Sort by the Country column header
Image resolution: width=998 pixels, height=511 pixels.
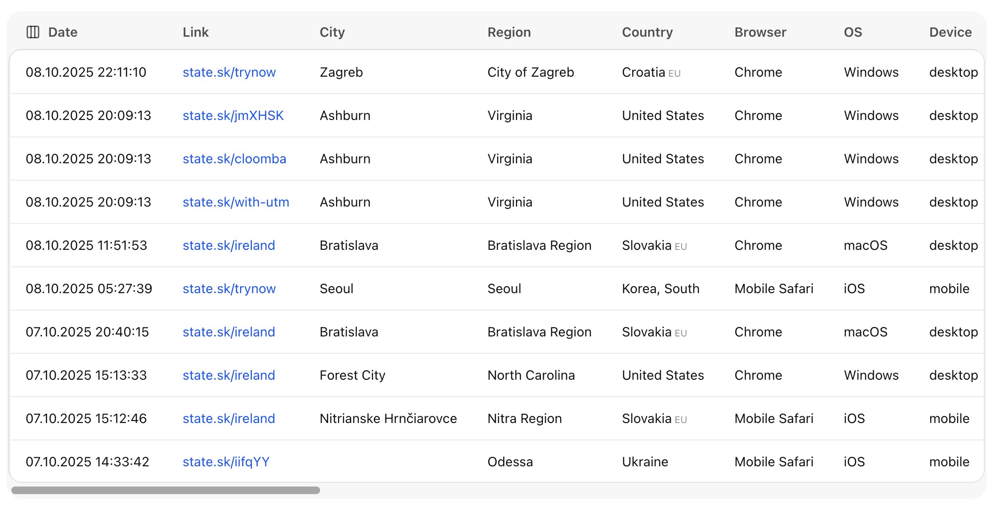[x=647, y=32]
